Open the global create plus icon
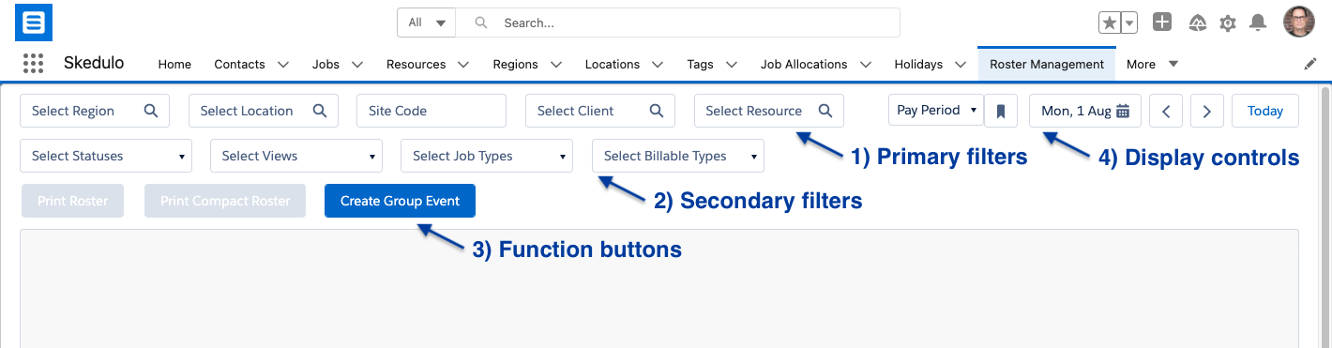This screenshot has height=348, width=1332. (1162, 23)
